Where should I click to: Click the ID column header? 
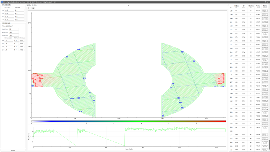(244, 6)
